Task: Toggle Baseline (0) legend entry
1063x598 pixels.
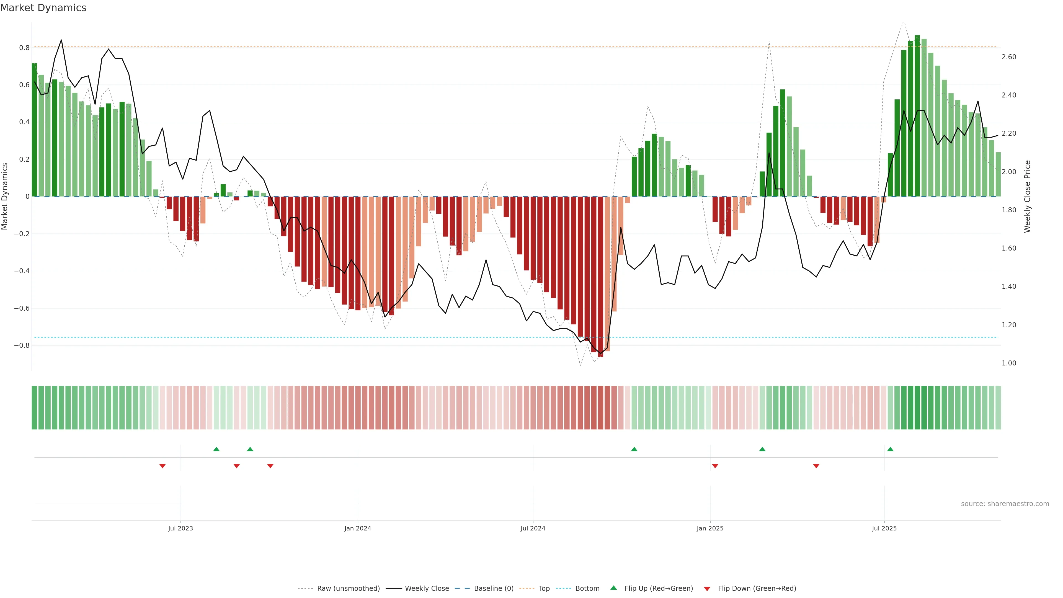Action: 494,589
